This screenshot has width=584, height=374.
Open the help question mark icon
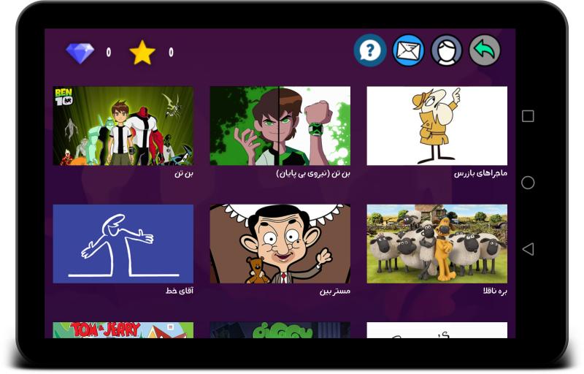click(370, 50)
